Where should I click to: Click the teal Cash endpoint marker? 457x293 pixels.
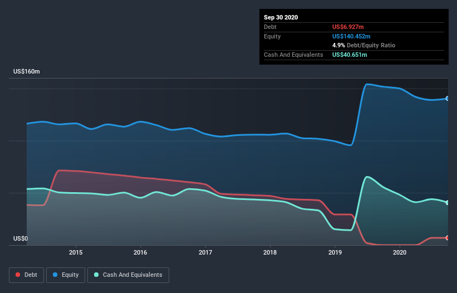(448, 203)
